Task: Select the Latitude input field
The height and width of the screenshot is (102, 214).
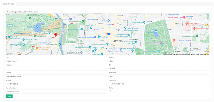Action: point(56,84)
